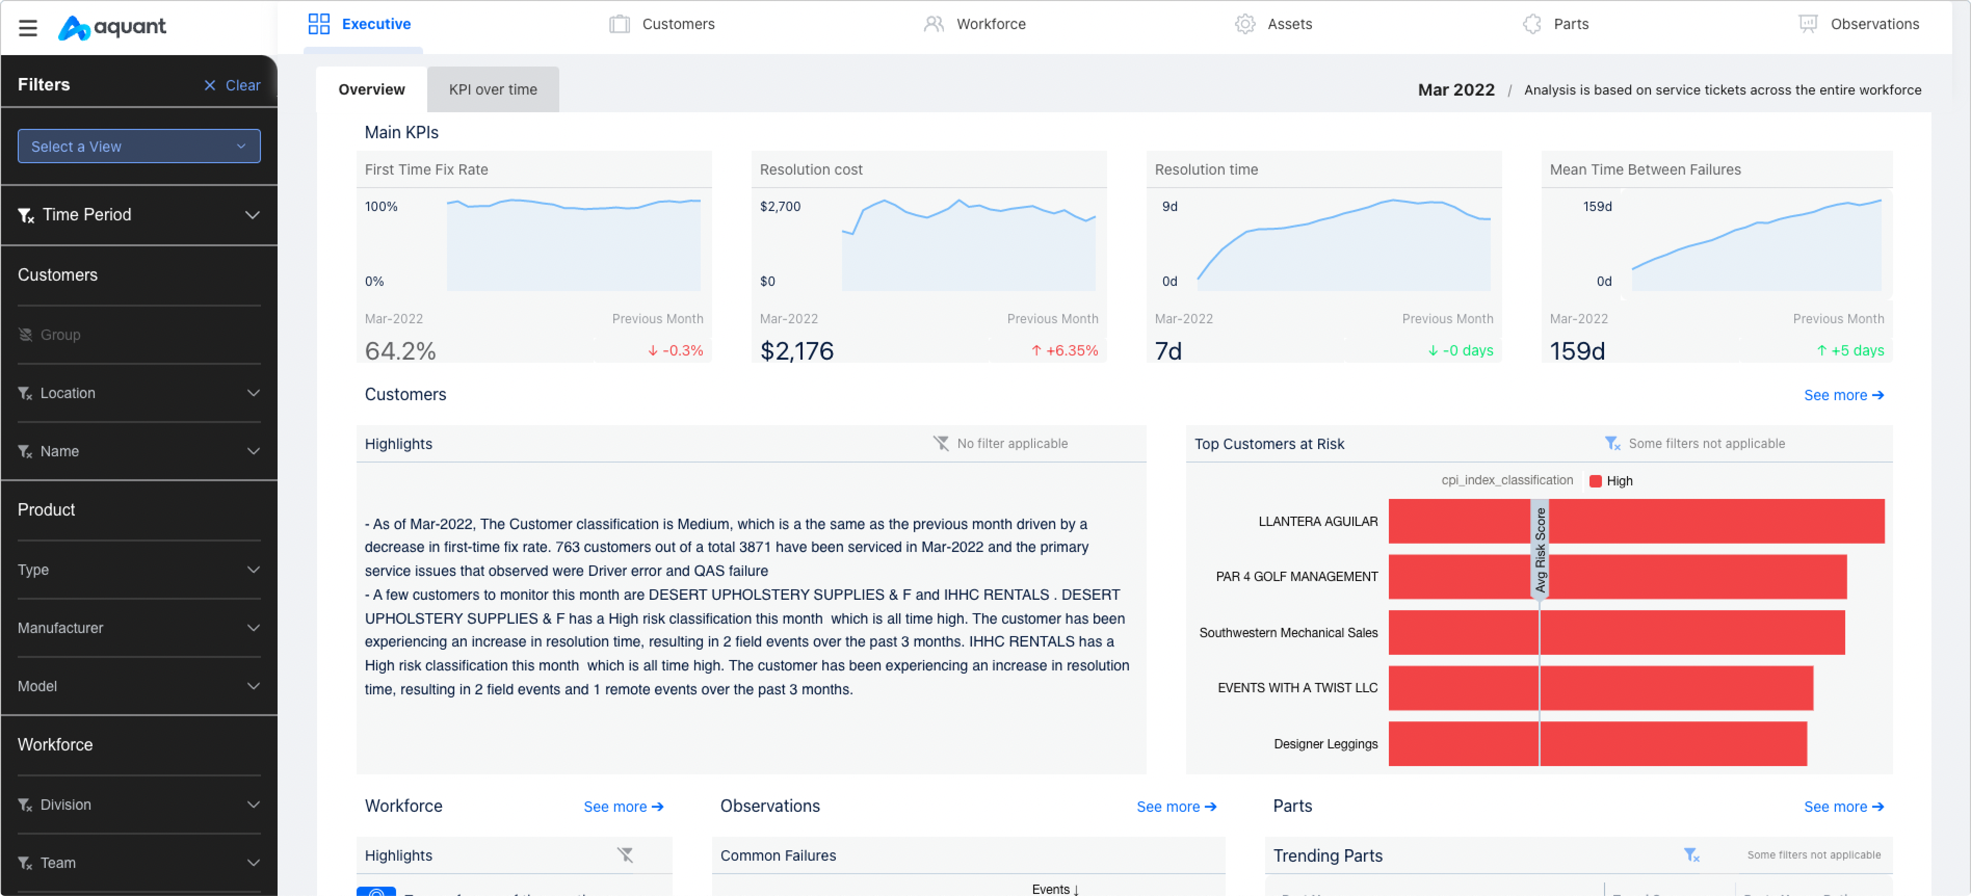1971x896 pixels.
Task: Click the Trending Parts filter icon
Action: tap(1691, 854)
